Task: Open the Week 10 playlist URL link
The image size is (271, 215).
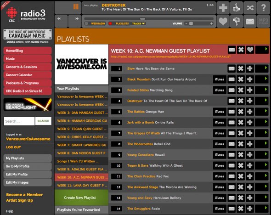Action: 171,57
